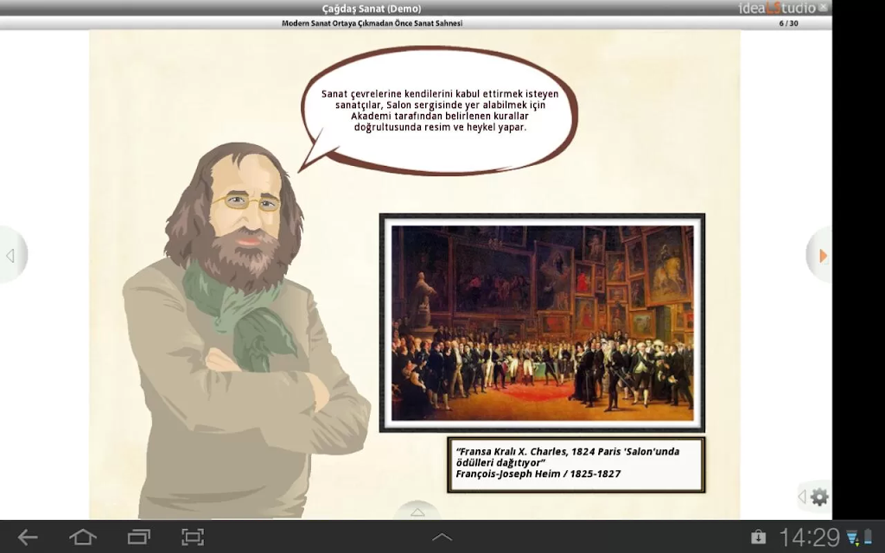885x553 pixels.
Task: Click the page counter 6 / 30
Action: tap(788, 23)
